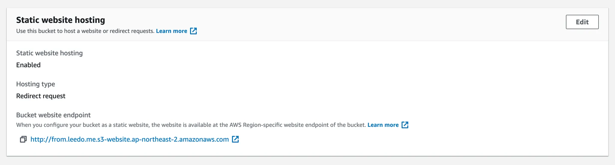
Task: Click the Redirect request value
Action: click(x=41, y=96)
